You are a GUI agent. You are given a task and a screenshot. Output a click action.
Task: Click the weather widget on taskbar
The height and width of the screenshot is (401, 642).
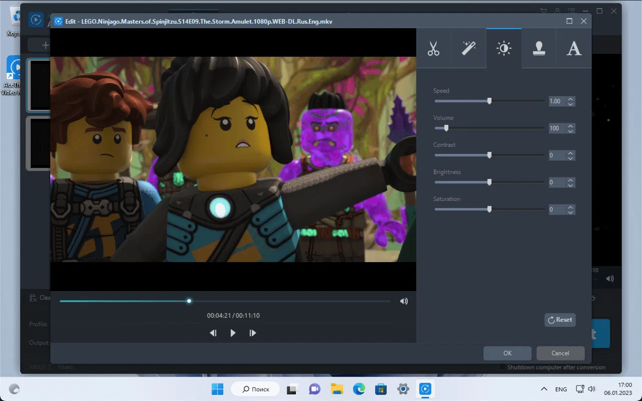pos(14,389)
